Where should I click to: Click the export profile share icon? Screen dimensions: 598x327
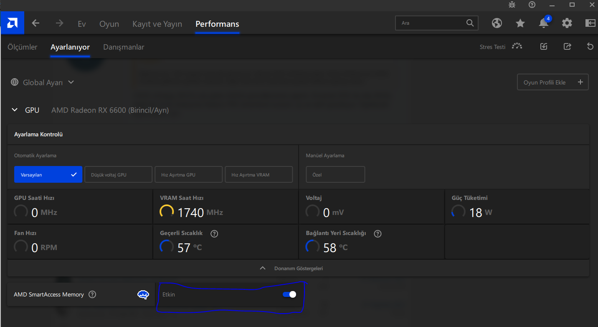point(567,46)
